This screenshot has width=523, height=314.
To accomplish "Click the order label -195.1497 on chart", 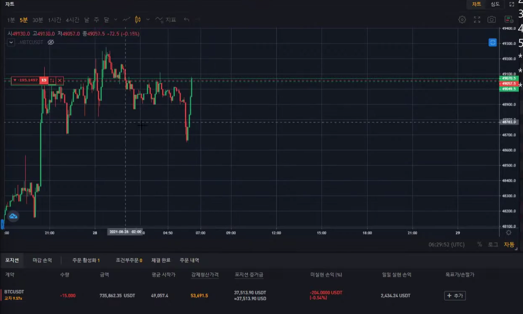I will pos(25,80).
